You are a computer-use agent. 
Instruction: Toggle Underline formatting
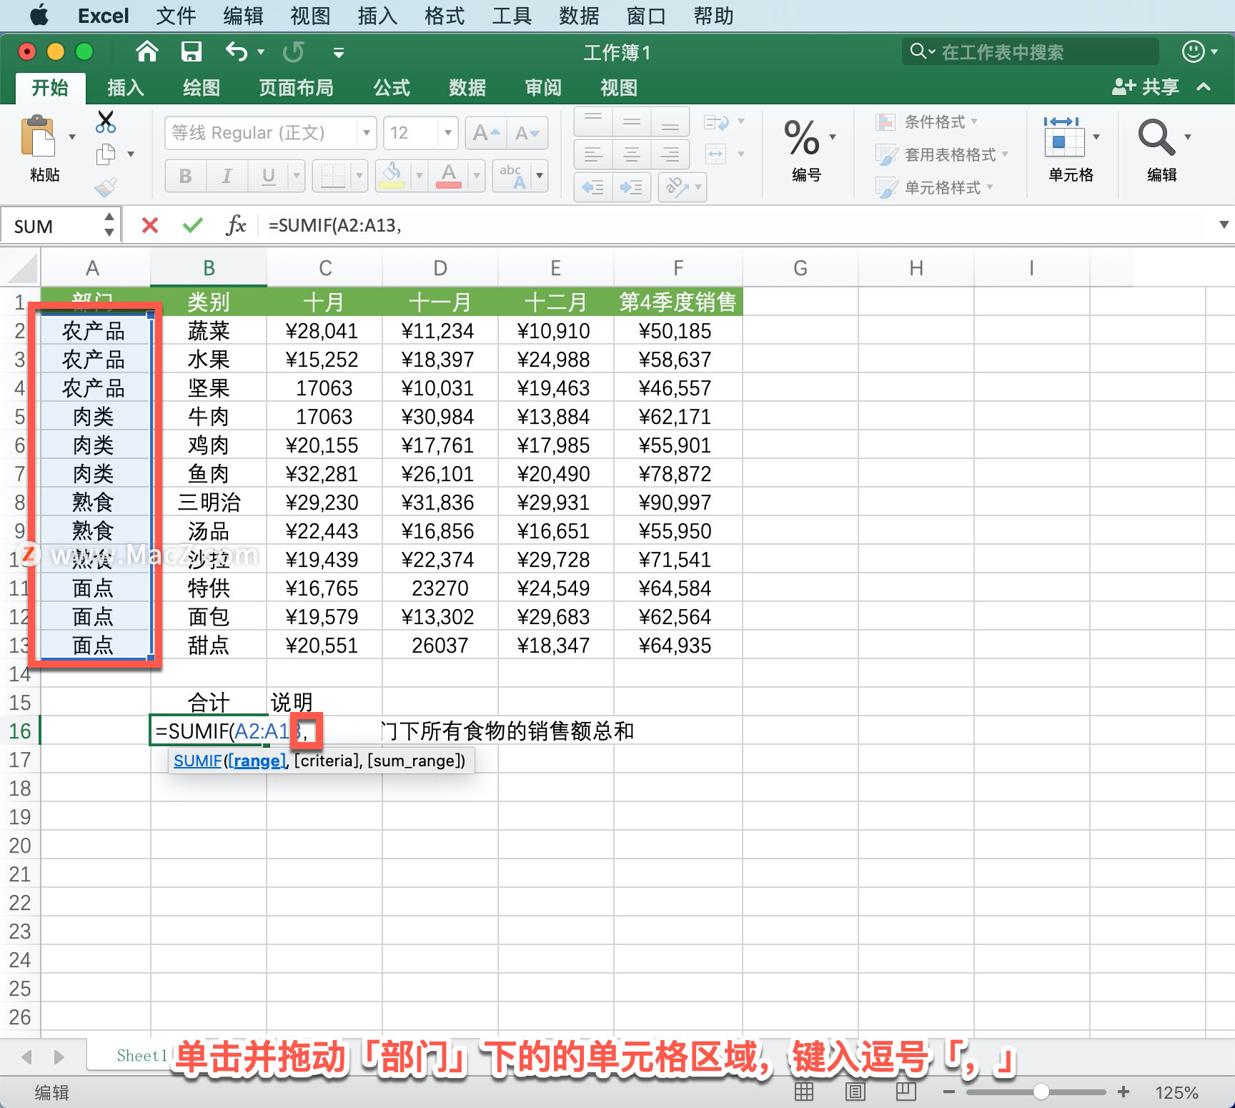click(x=268, y=176)
